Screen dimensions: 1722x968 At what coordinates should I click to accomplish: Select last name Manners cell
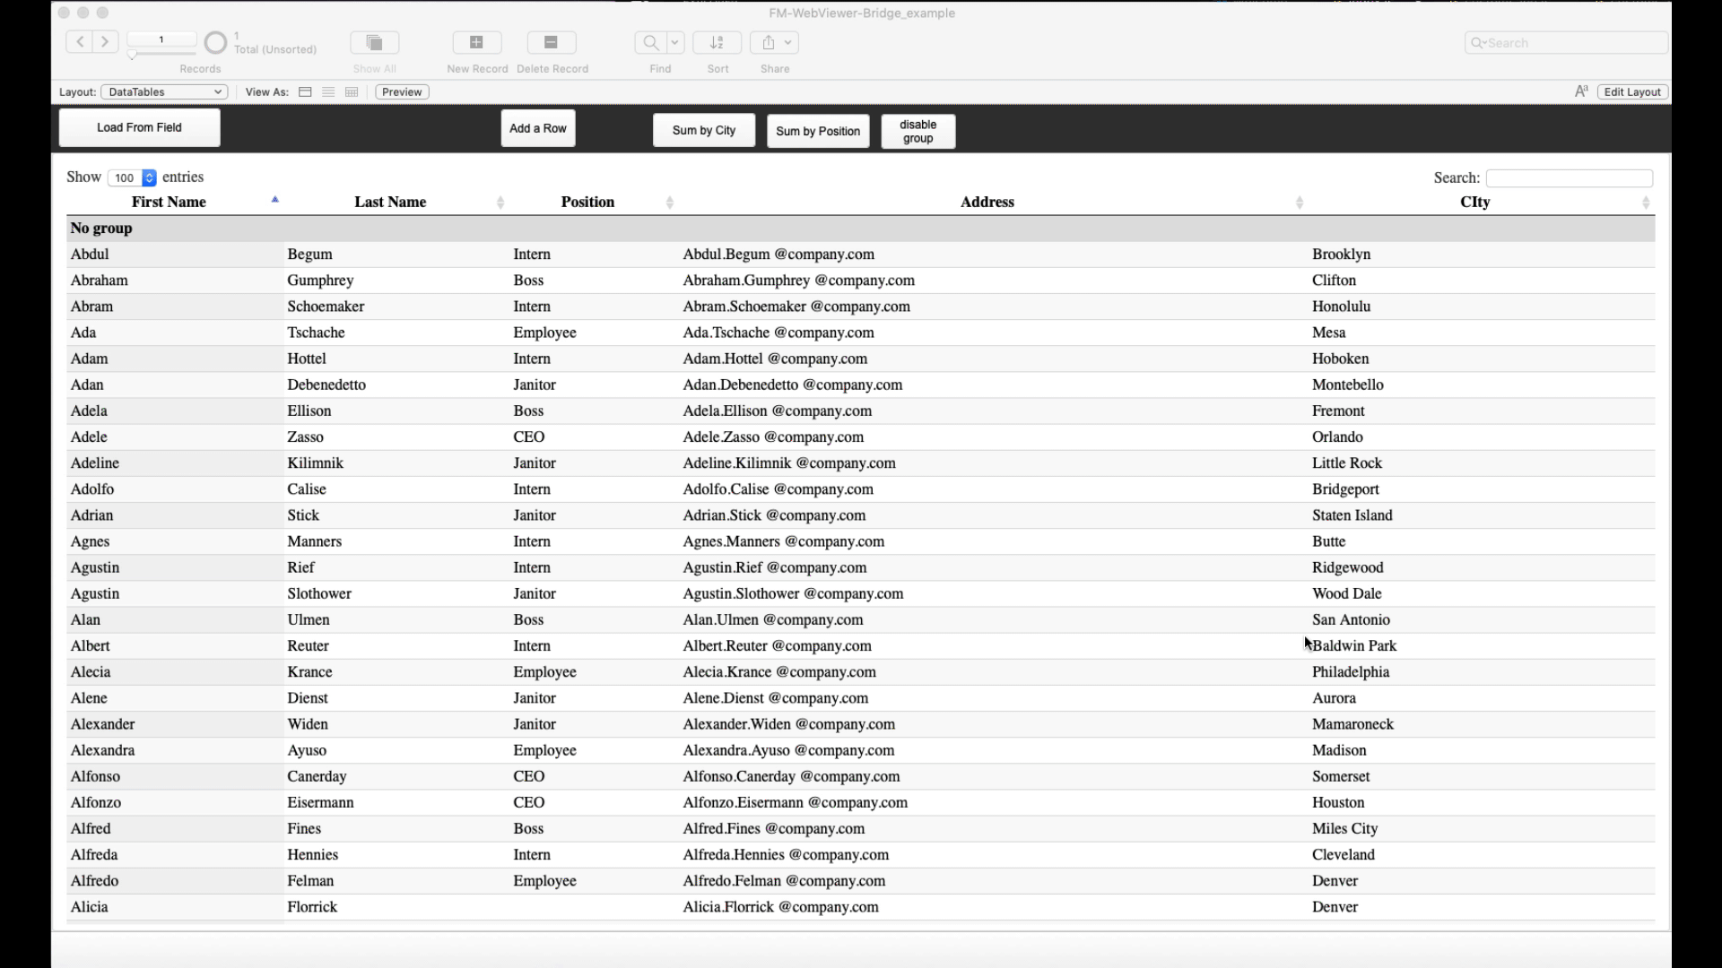396,541
